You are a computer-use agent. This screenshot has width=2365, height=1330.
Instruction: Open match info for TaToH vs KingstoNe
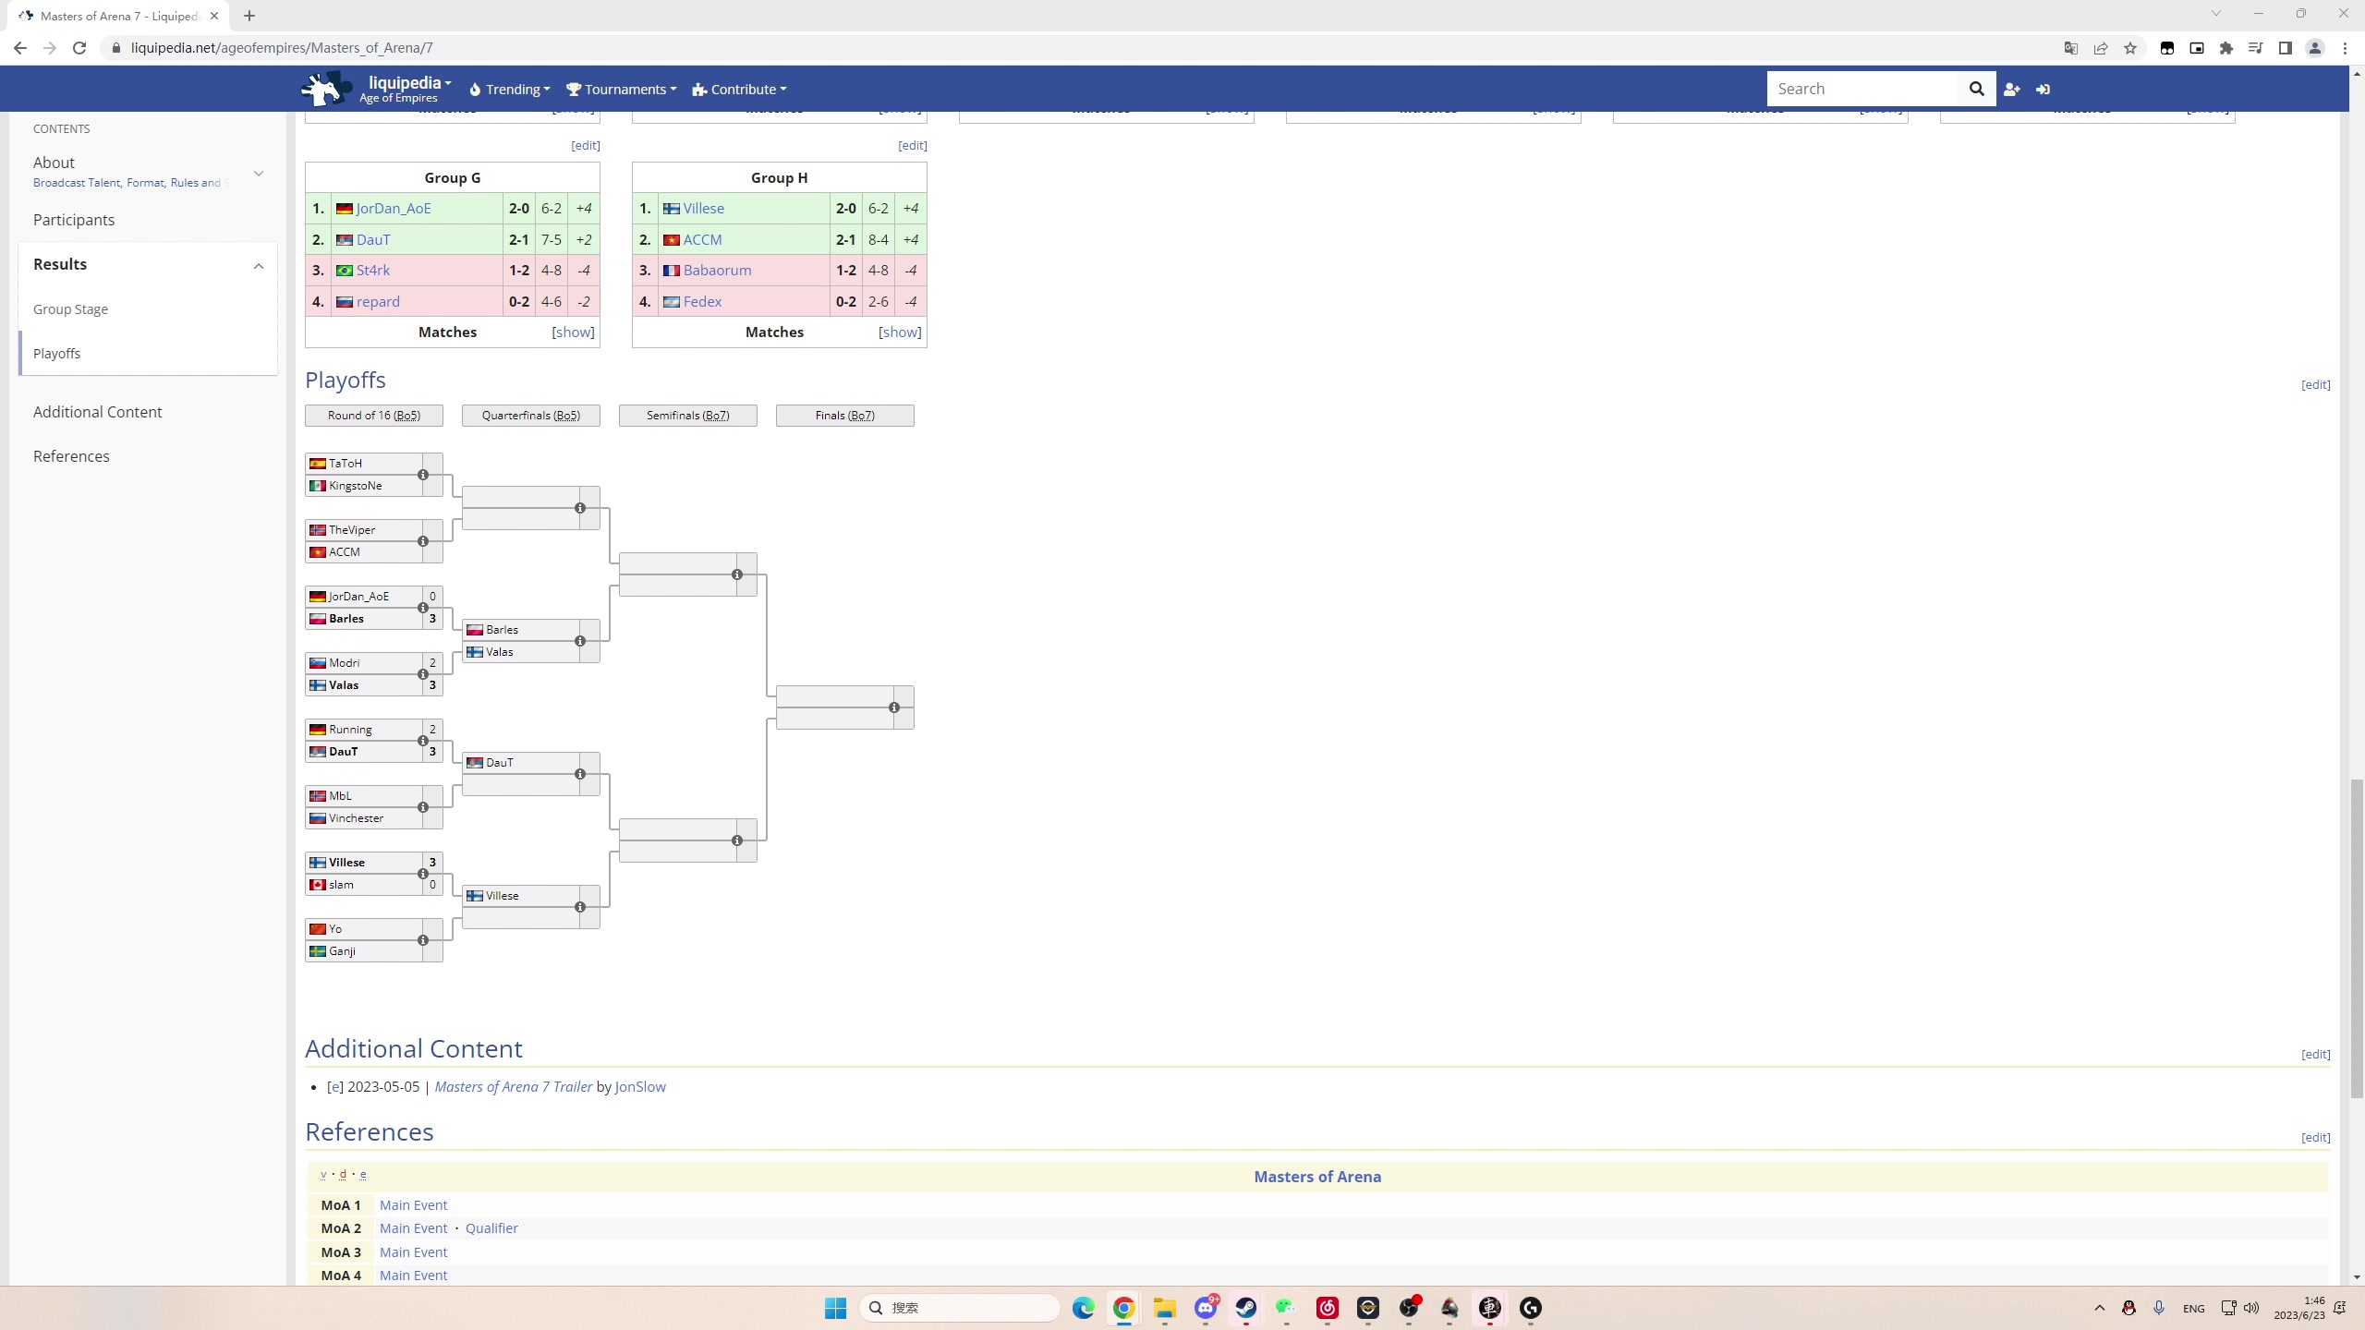click(423, 475)
